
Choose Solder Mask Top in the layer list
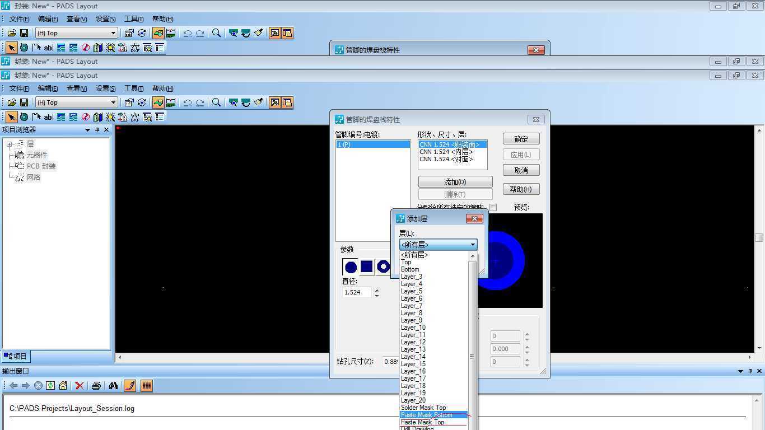[x=433, y=408]
